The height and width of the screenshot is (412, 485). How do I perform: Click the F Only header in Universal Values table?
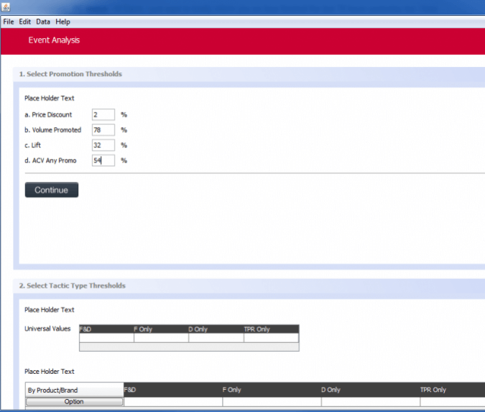click(x=161, y=329)
